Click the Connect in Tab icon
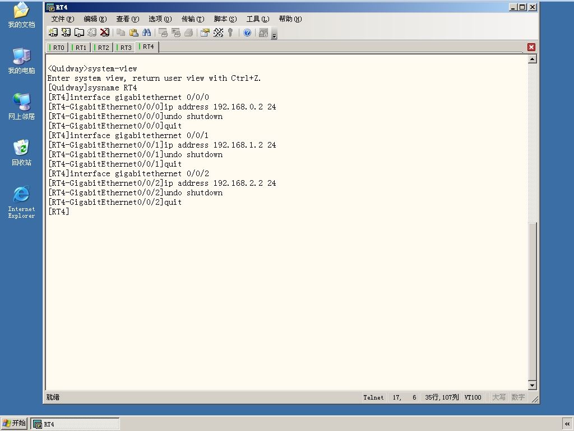574x431 pixels. [x=79, y=33]
